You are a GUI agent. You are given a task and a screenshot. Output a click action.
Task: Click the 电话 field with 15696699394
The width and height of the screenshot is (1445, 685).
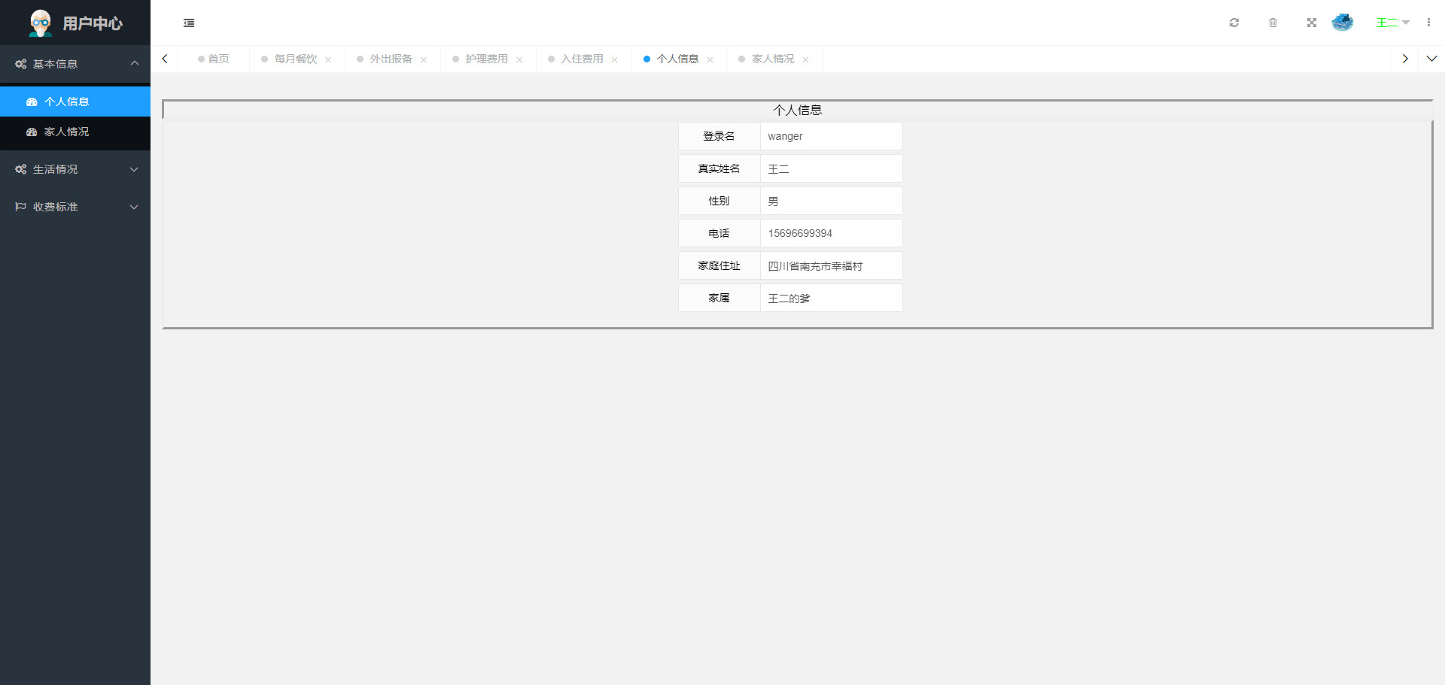tap(832, 233)
